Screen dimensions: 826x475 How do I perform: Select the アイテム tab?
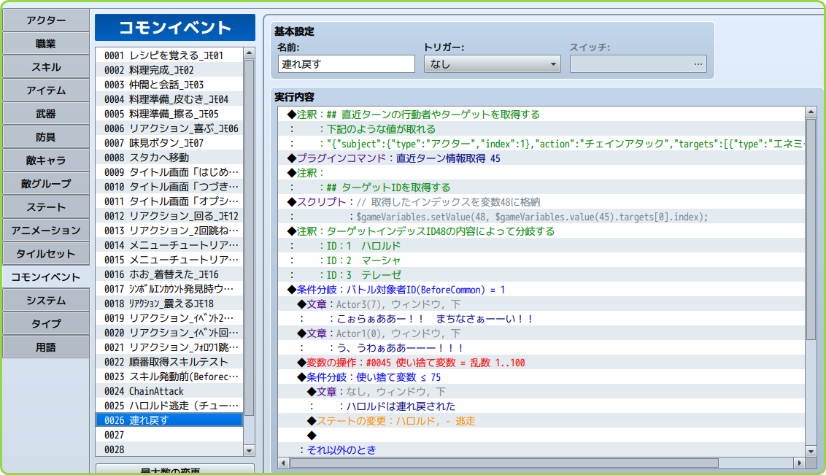(46, 90)
